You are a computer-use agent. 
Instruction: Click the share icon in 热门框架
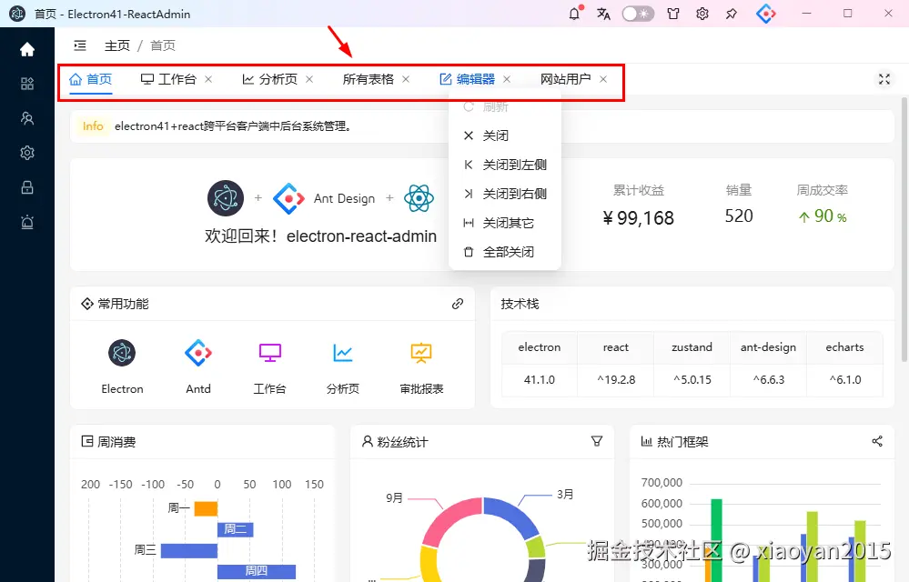click(877, 441)
